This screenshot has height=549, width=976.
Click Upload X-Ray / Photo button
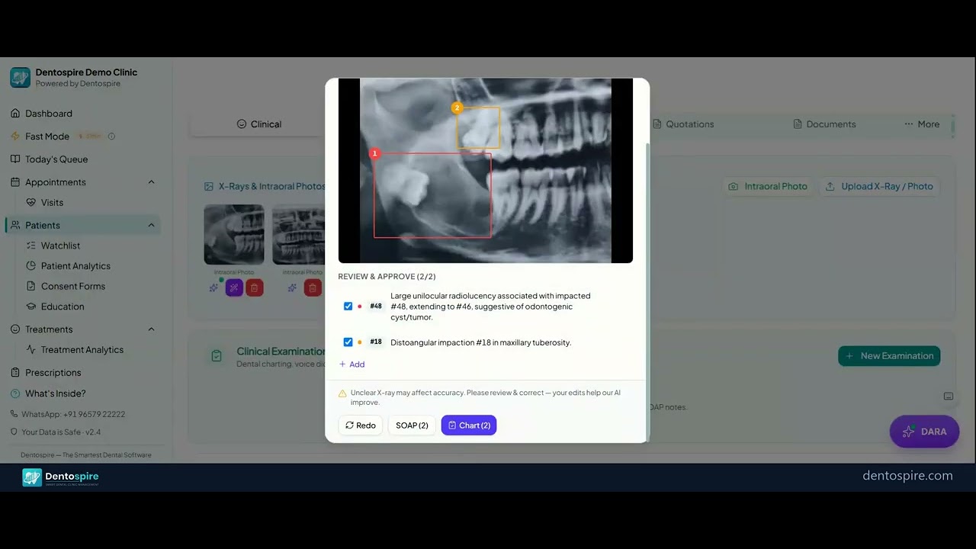(879, 187)
